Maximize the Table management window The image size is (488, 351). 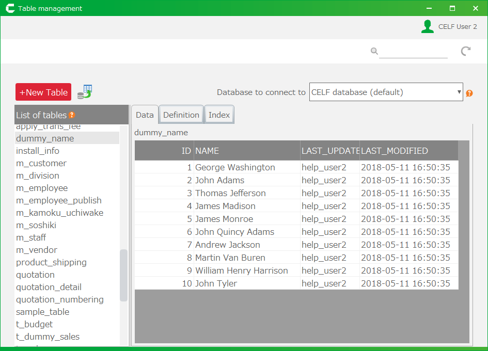452,8
